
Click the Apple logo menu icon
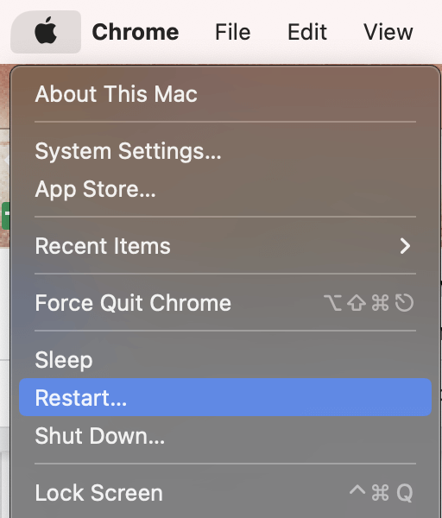46,32
